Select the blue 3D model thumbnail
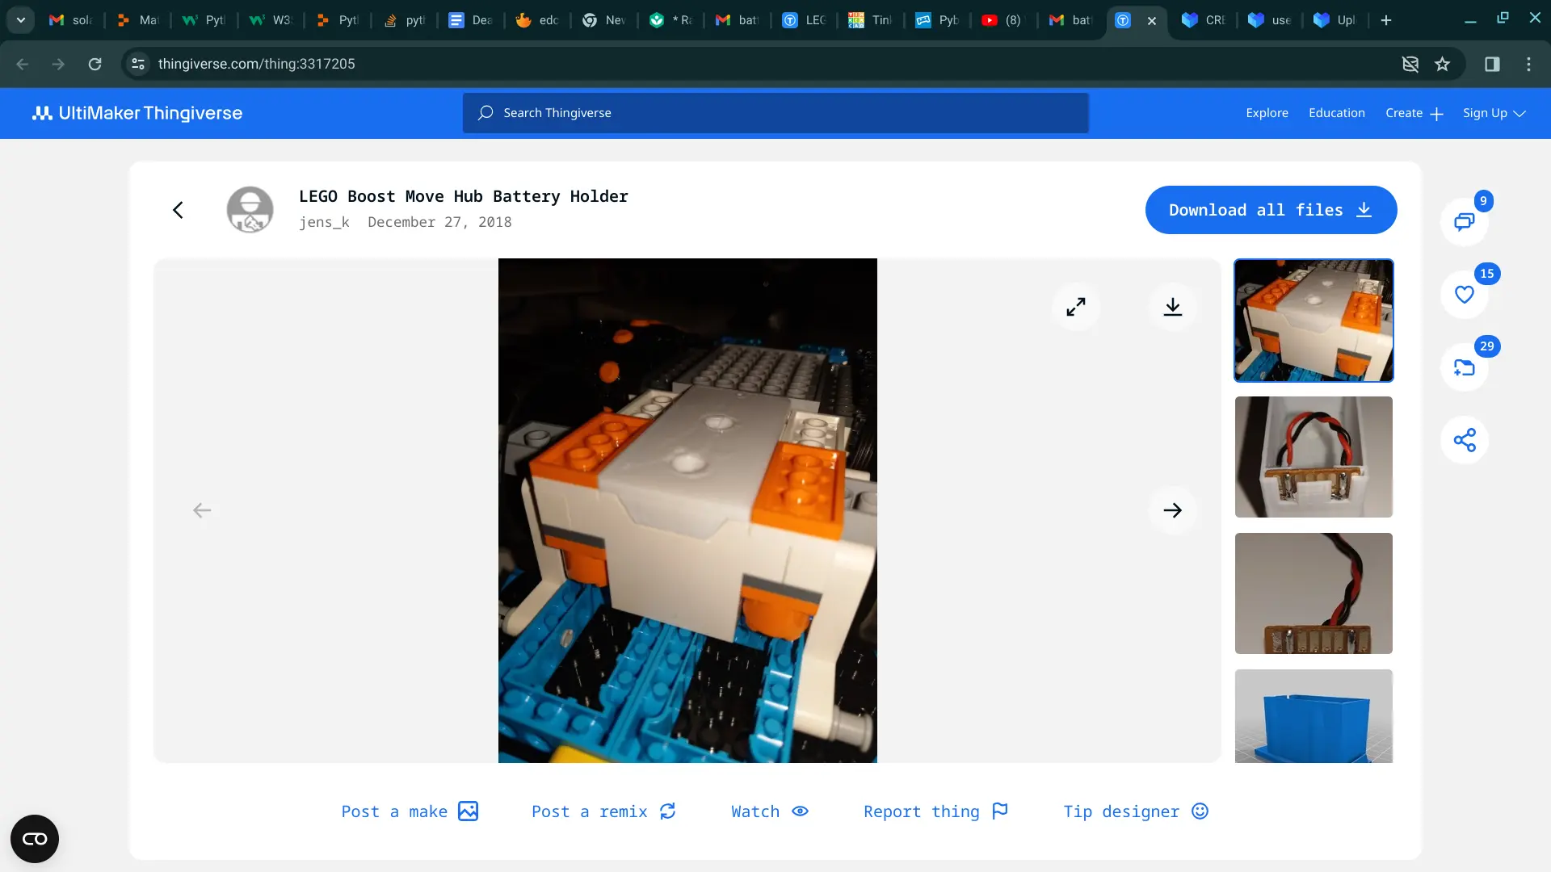 pos(1314,716)
